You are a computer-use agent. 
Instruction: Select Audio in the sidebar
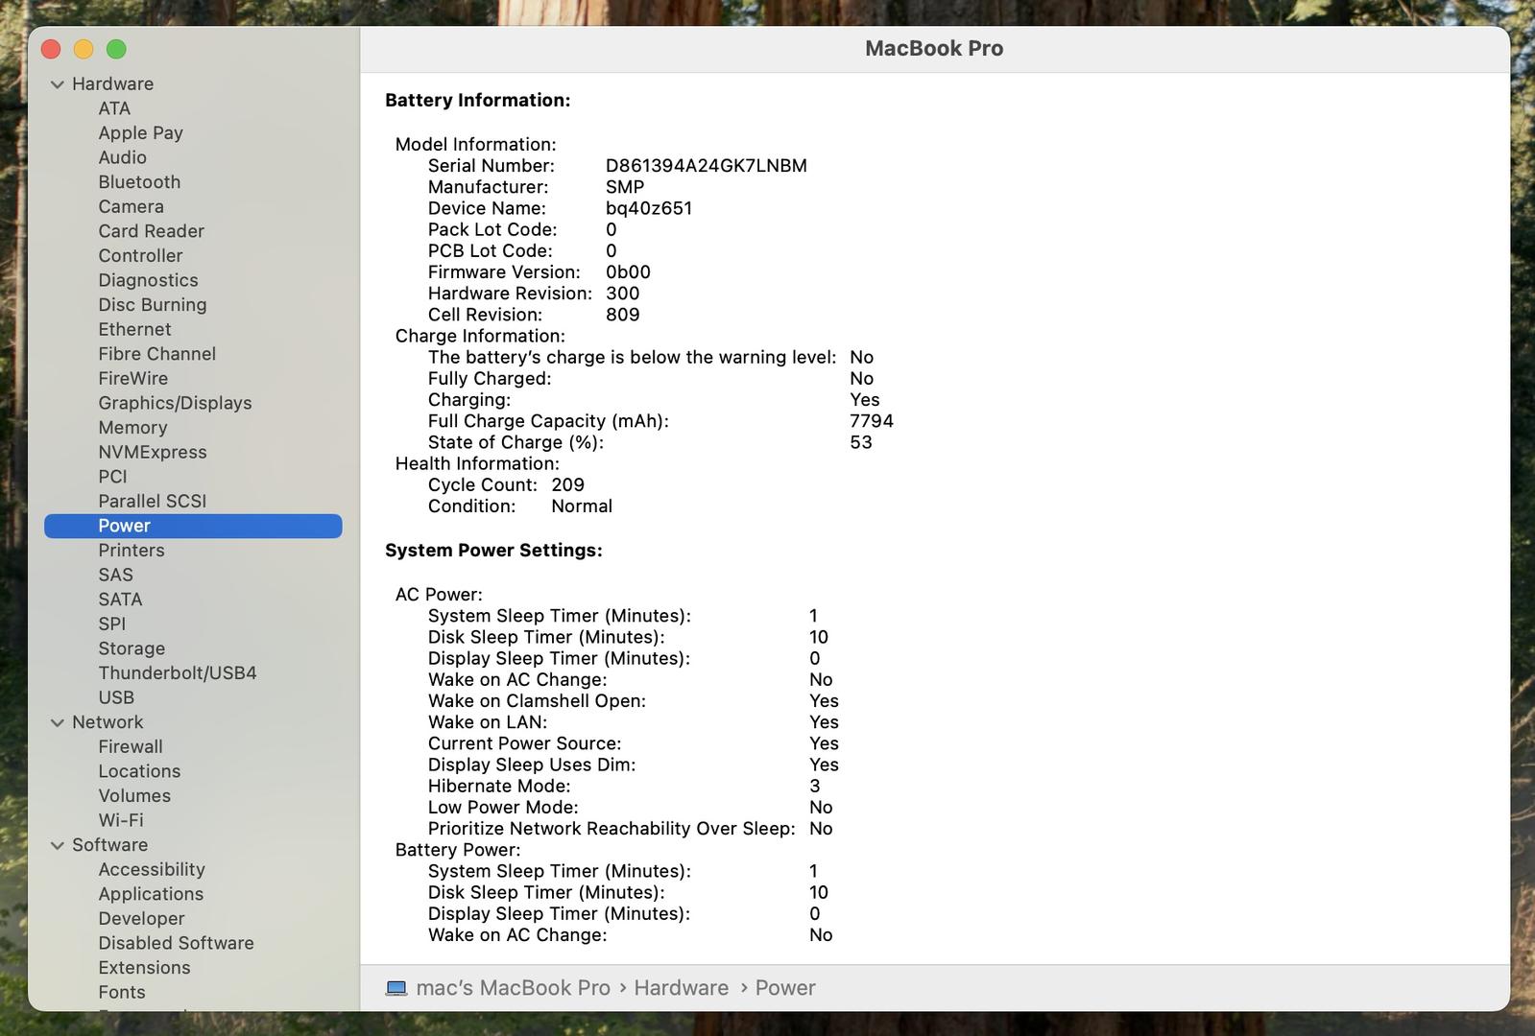tap(122, 157)
